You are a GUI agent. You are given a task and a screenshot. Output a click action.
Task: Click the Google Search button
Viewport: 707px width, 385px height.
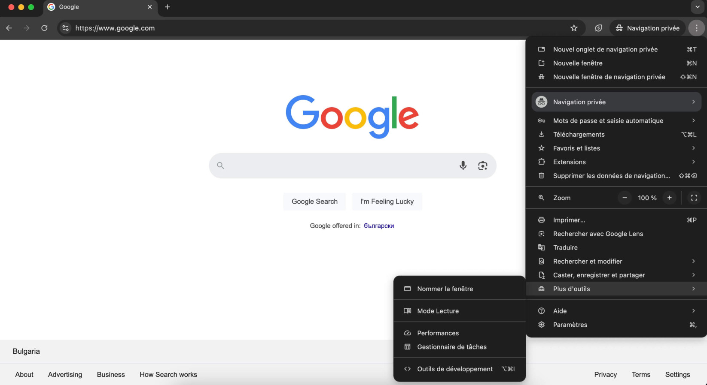point(314,202)
